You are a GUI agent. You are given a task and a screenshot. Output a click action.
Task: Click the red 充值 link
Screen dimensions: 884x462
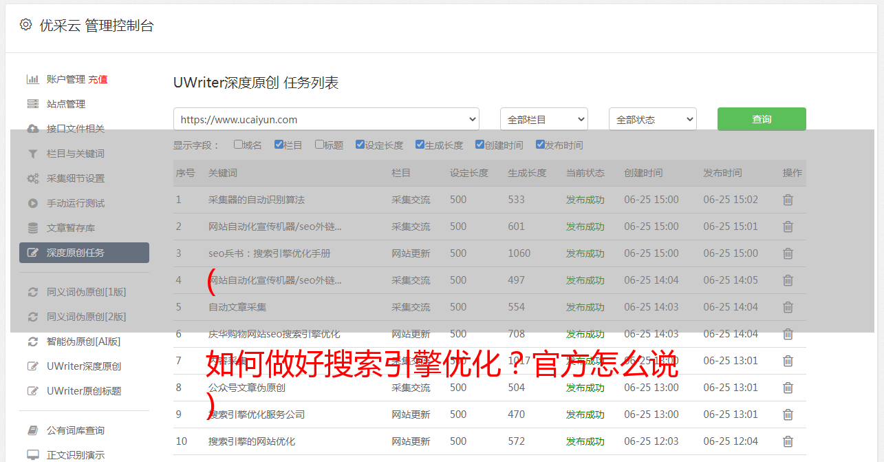pyautogui.click(x=98, y=79)
